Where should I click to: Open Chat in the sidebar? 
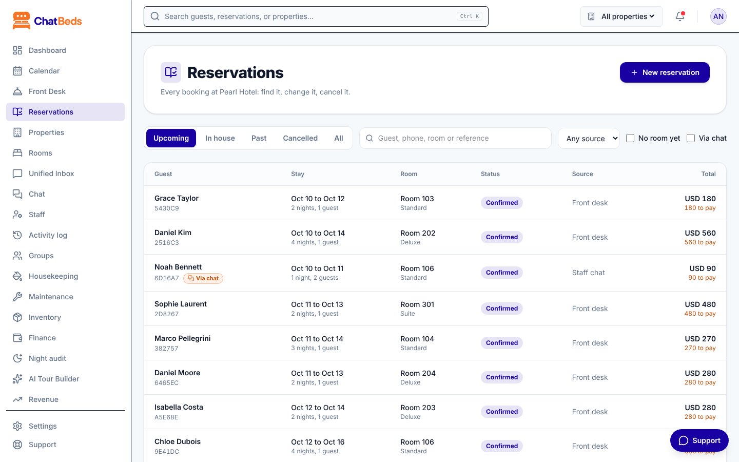[x=65, y=194]
